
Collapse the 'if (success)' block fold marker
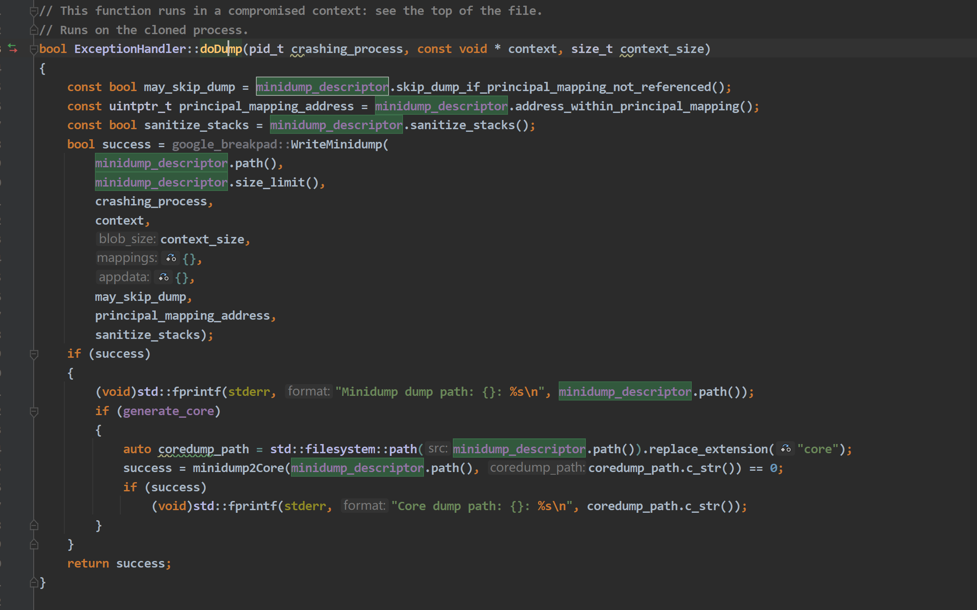pos(34,354)
